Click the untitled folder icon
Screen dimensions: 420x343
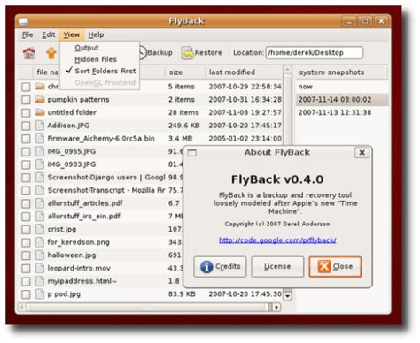pos(40,112)
